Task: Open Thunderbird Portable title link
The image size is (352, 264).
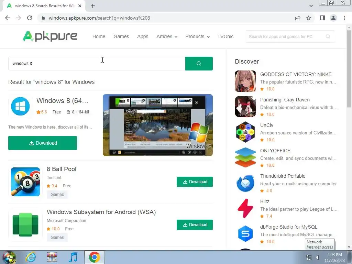Action: pyautogui.click(x=283, y=176)
